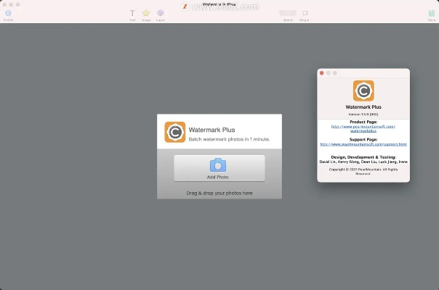439x290 pixels.
Task: Click the app icon in About window
Action: pyautogui.click(x=363, y=91)
